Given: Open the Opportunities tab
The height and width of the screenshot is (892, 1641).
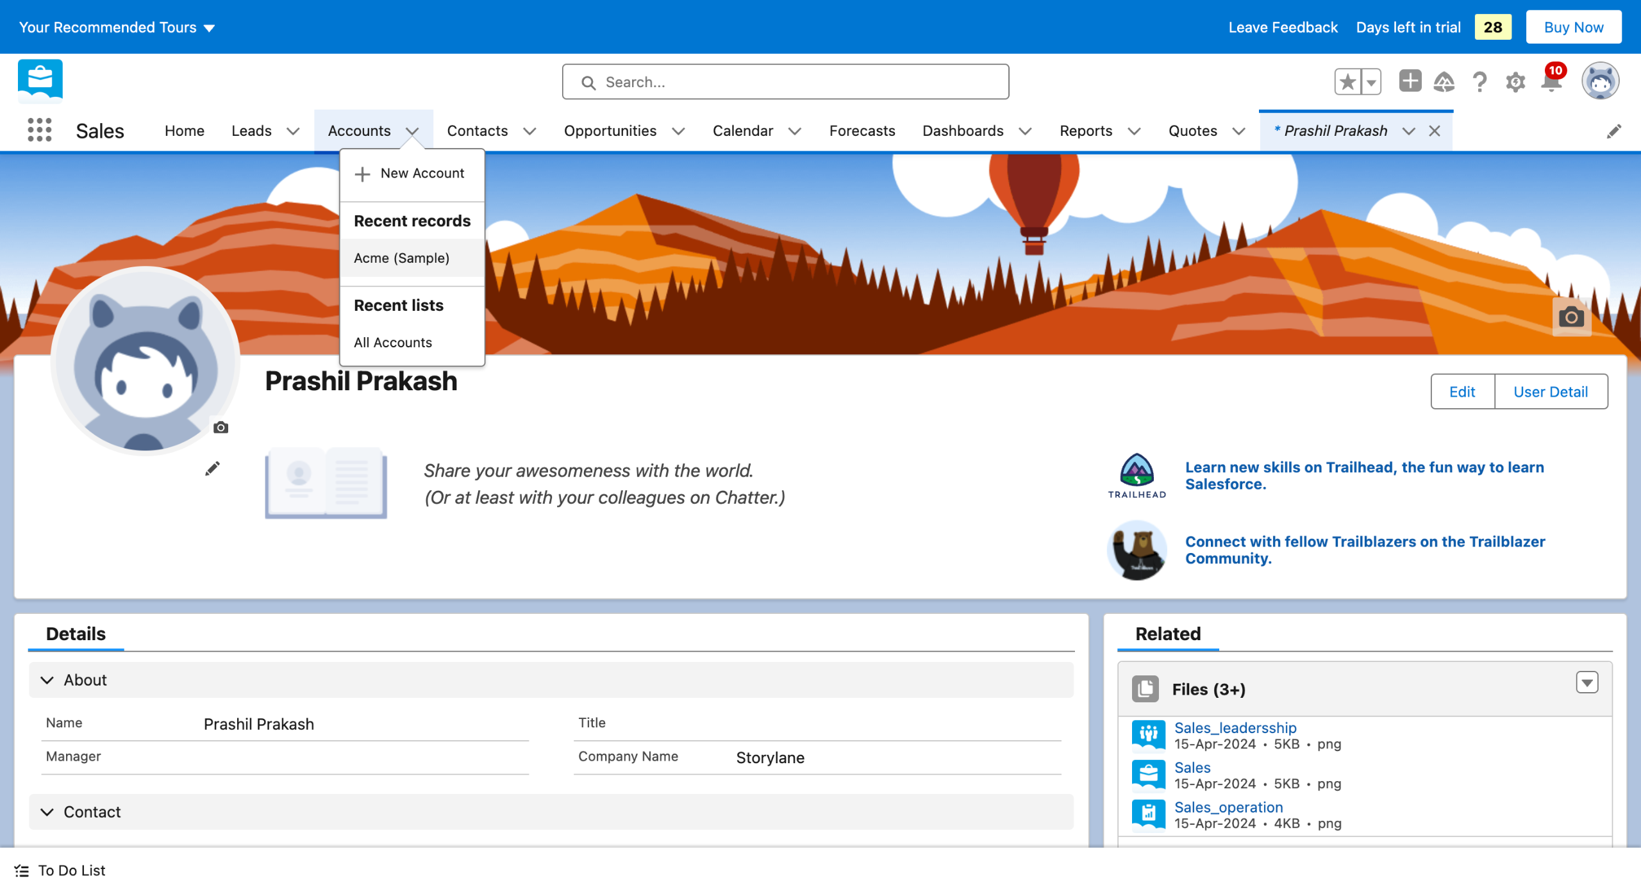Looking at the screenshot, I should click(x=610, y=131).
